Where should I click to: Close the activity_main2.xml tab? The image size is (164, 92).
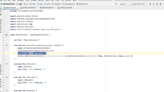(37, 8)
